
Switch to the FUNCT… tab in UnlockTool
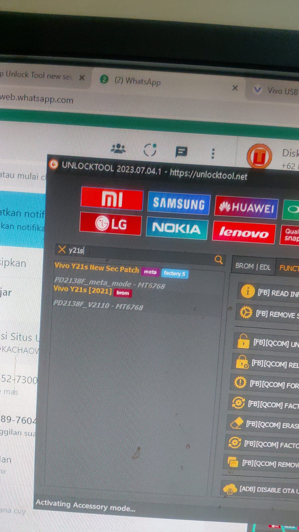pos(288,267)
